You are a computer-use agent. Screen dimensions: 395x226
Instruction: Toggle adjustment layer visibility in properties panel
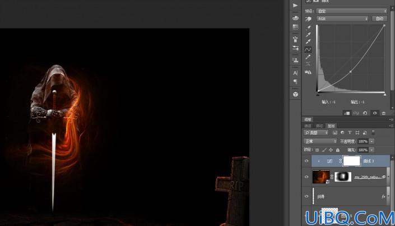pos(375,113)
